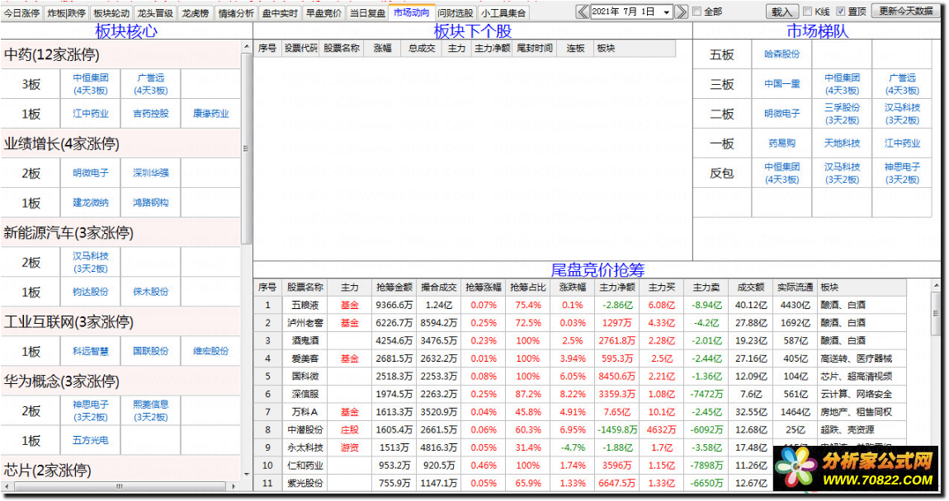Screen dimensions: 949x501
Task: Click the 载入 button
Action: [782, 12]
